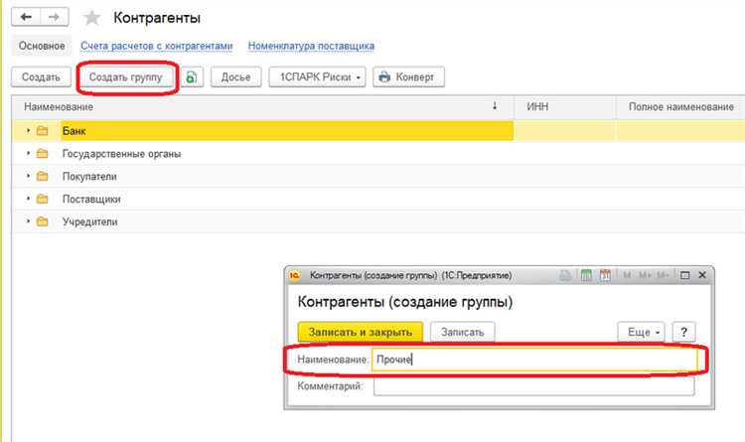Click the green document icon beside Создать группу
This screenshot has height=442, width=745.
tap(192, 77)
